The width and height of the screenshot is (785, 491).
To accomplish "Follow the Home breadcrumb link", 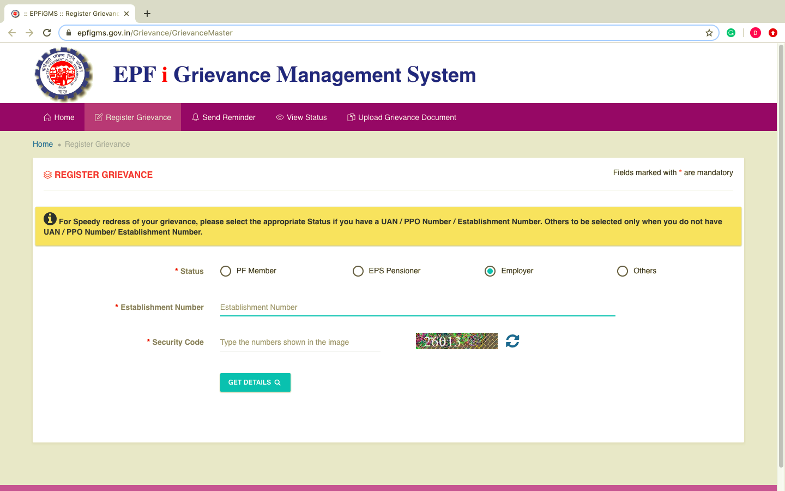I will 43,144.
